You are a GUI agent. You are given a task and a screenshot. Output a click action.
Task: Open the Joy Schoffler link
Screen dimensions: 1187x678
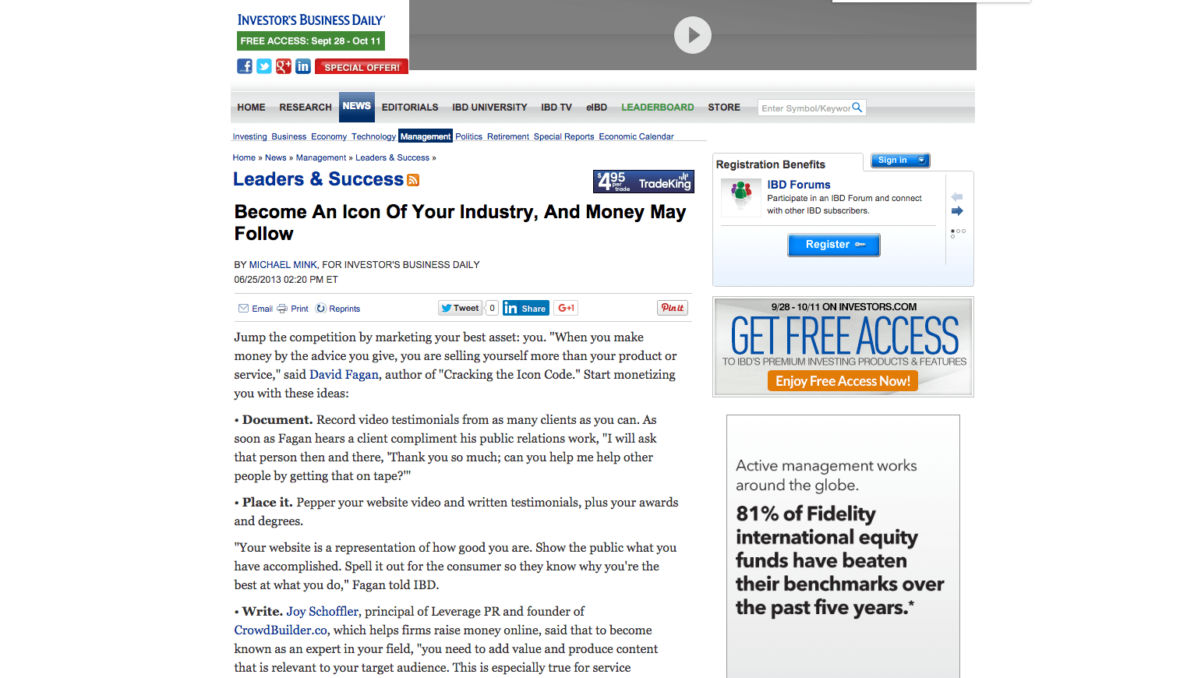click(323, 612)
